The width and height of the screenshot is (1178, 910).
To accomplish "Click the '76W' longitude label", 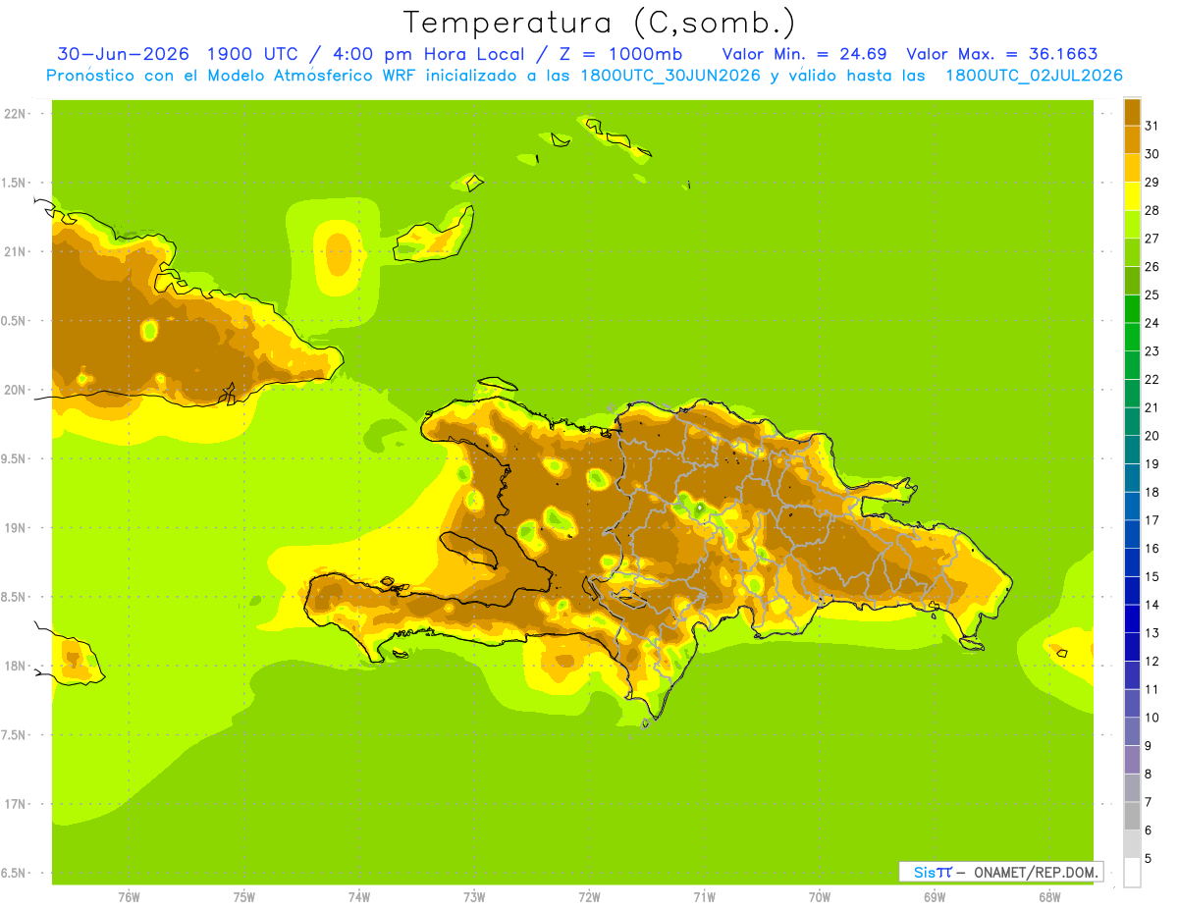I will pos(129,897).
